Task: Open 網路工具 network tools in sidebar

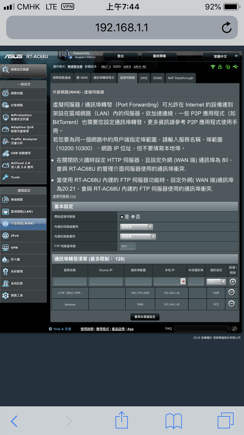Action: coord(23,295)
